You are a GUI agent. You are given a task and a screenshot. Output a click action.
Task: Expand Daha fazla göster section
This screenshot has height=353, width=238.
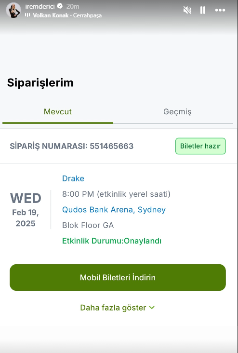pyautogui.click(x=118, y=308)
